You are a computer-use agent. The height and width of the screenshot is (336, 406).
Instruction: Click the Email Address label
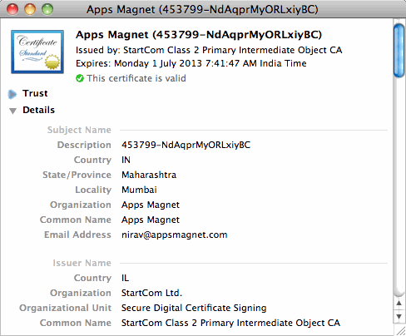[77, 235]
